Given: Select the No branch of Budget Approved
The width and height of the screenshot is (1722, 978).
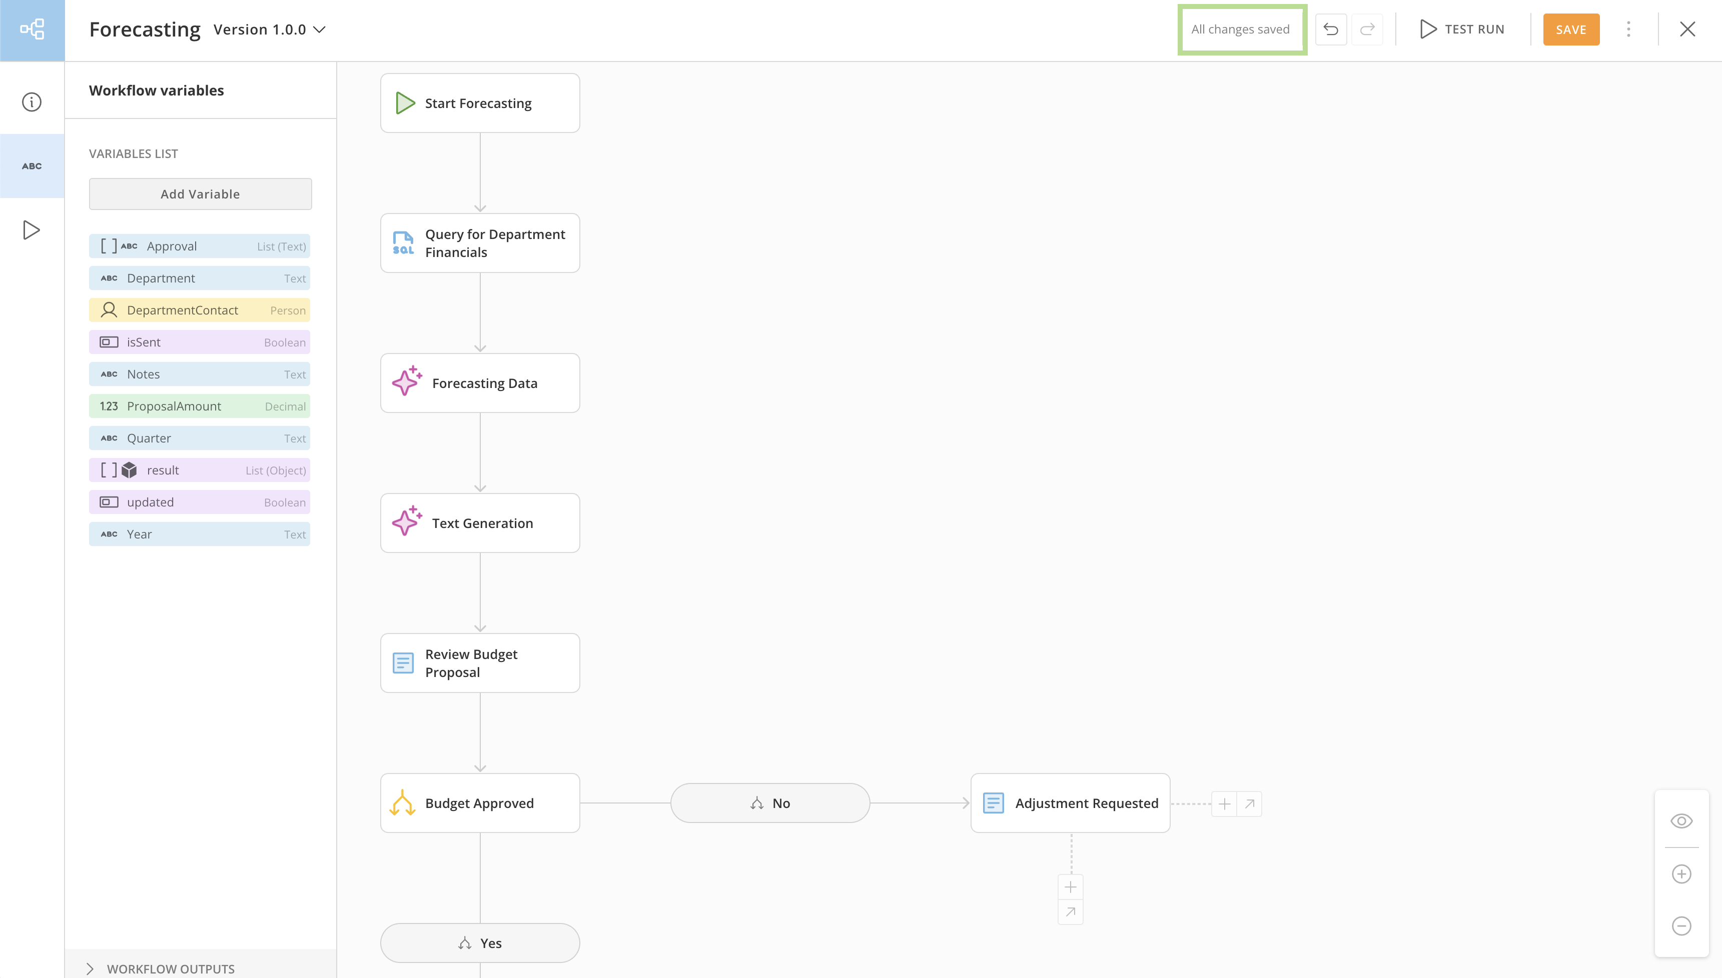Looking at the screenshot, I should pyautogui.click(x=770, y=803).
